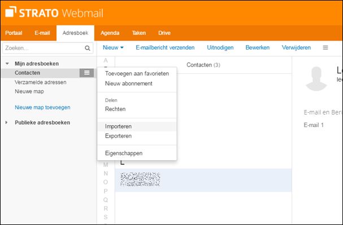Jump to letter M in index
This screenshot has height=225, width=343.
point(106,165)
